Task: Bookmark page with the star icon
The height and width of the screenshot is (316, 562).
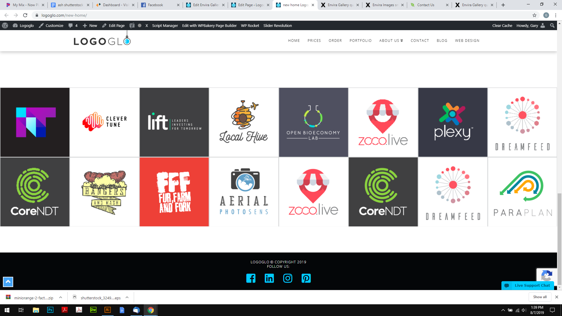Action: [x=534, y=15]
